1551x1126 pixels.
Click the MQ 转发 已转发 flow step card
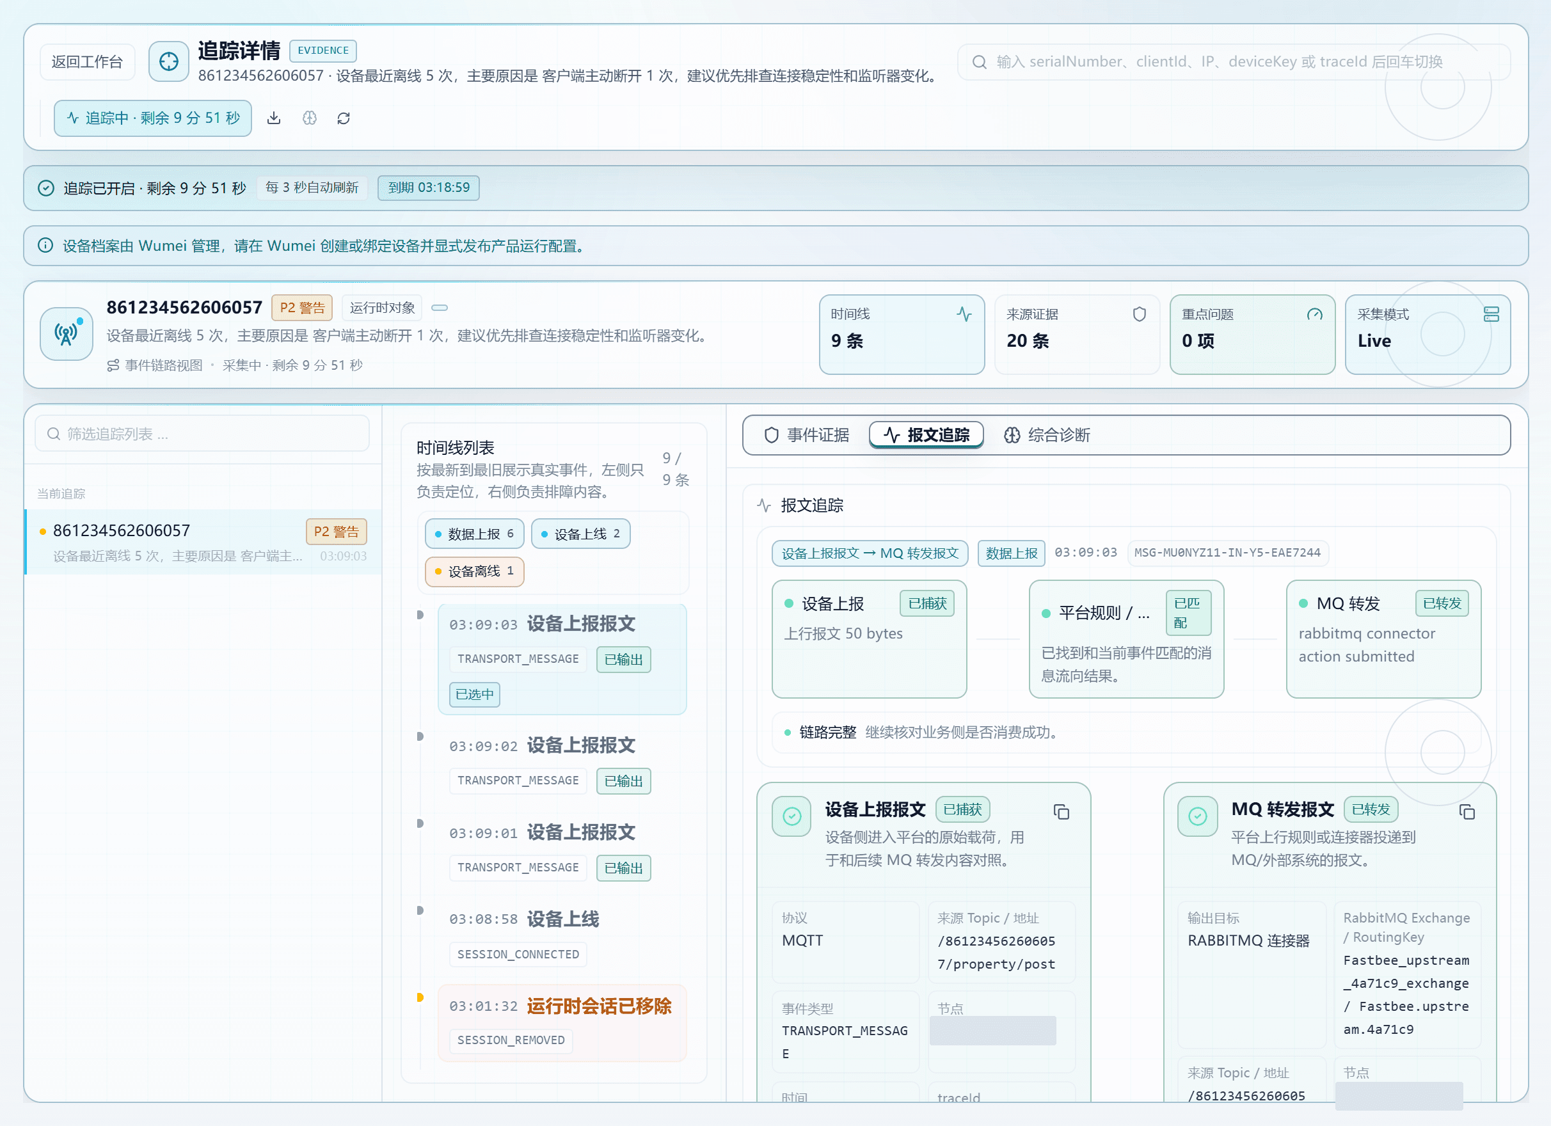tap(1383, 639)
